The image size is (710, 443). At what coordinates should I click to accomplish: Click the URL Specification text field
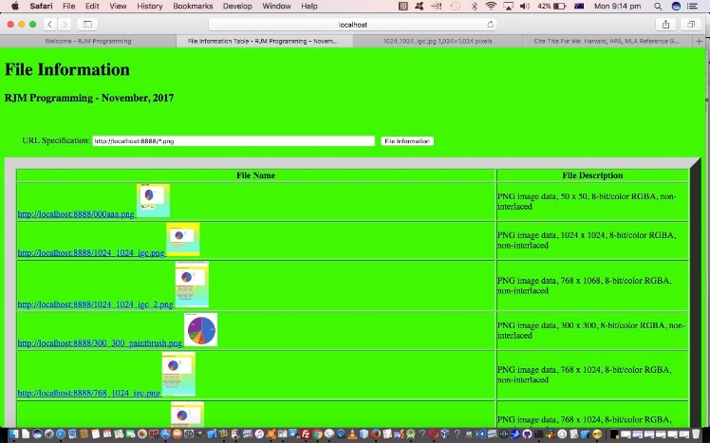(234, 140)
